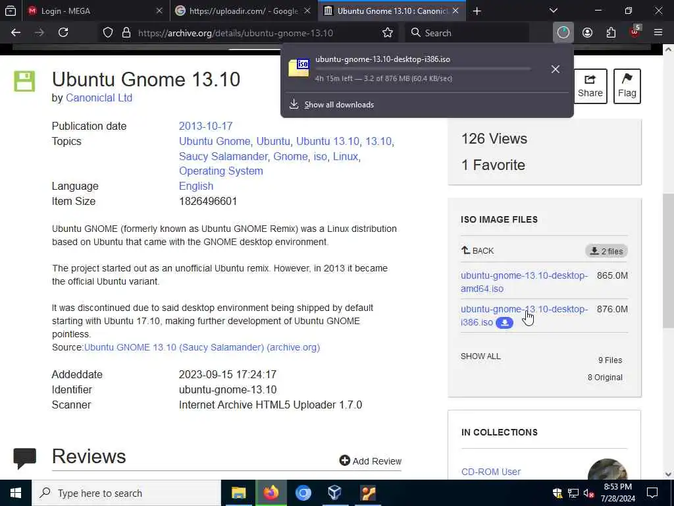View site info via the padlock icon
Image resolution: width=674 pixels, height=506 pixels.
click(126, 33)
